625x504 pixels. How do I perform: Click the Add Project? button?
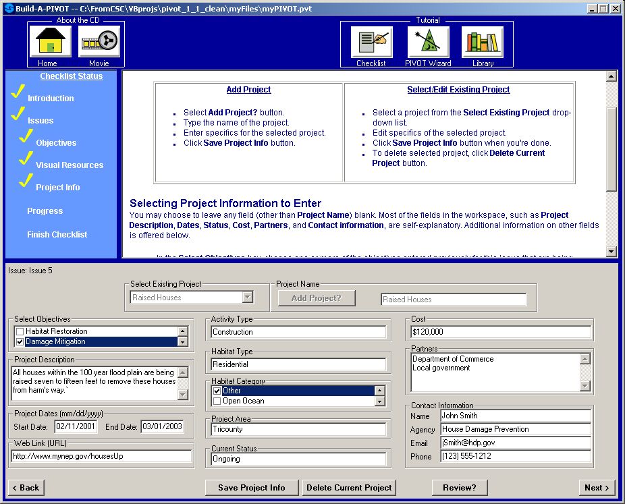pos(317,298)
